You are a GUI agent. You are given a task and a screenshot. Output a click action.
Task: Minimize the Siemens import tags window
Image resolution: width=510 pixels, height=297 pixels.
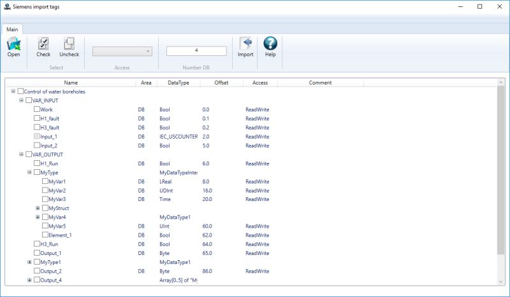(x=460, y=6)
